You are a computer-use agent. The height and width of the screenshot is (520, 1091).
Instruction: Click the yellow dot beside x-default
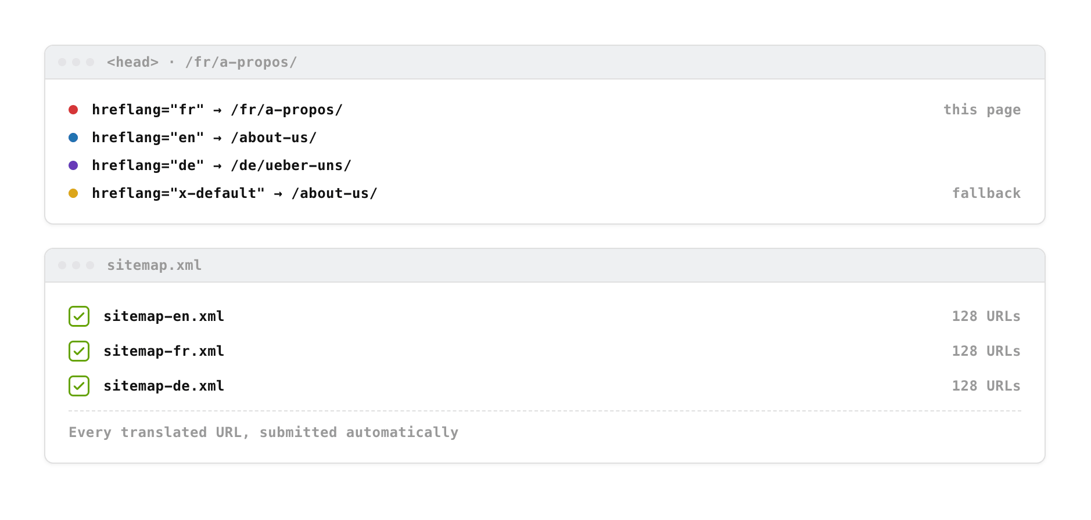click(x=73, y=193)
